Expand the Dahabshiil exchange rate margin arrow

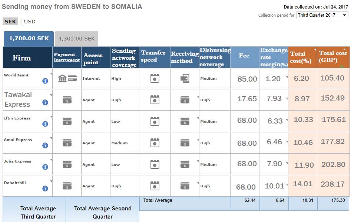tap(286, 184)
